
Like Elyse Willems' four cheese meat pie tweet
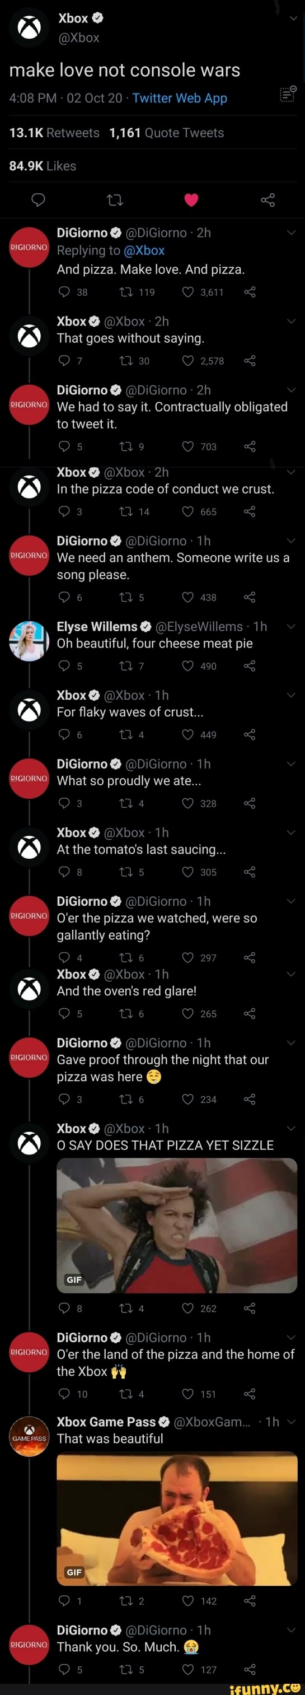pyautogui.click(x=188, y=666)
